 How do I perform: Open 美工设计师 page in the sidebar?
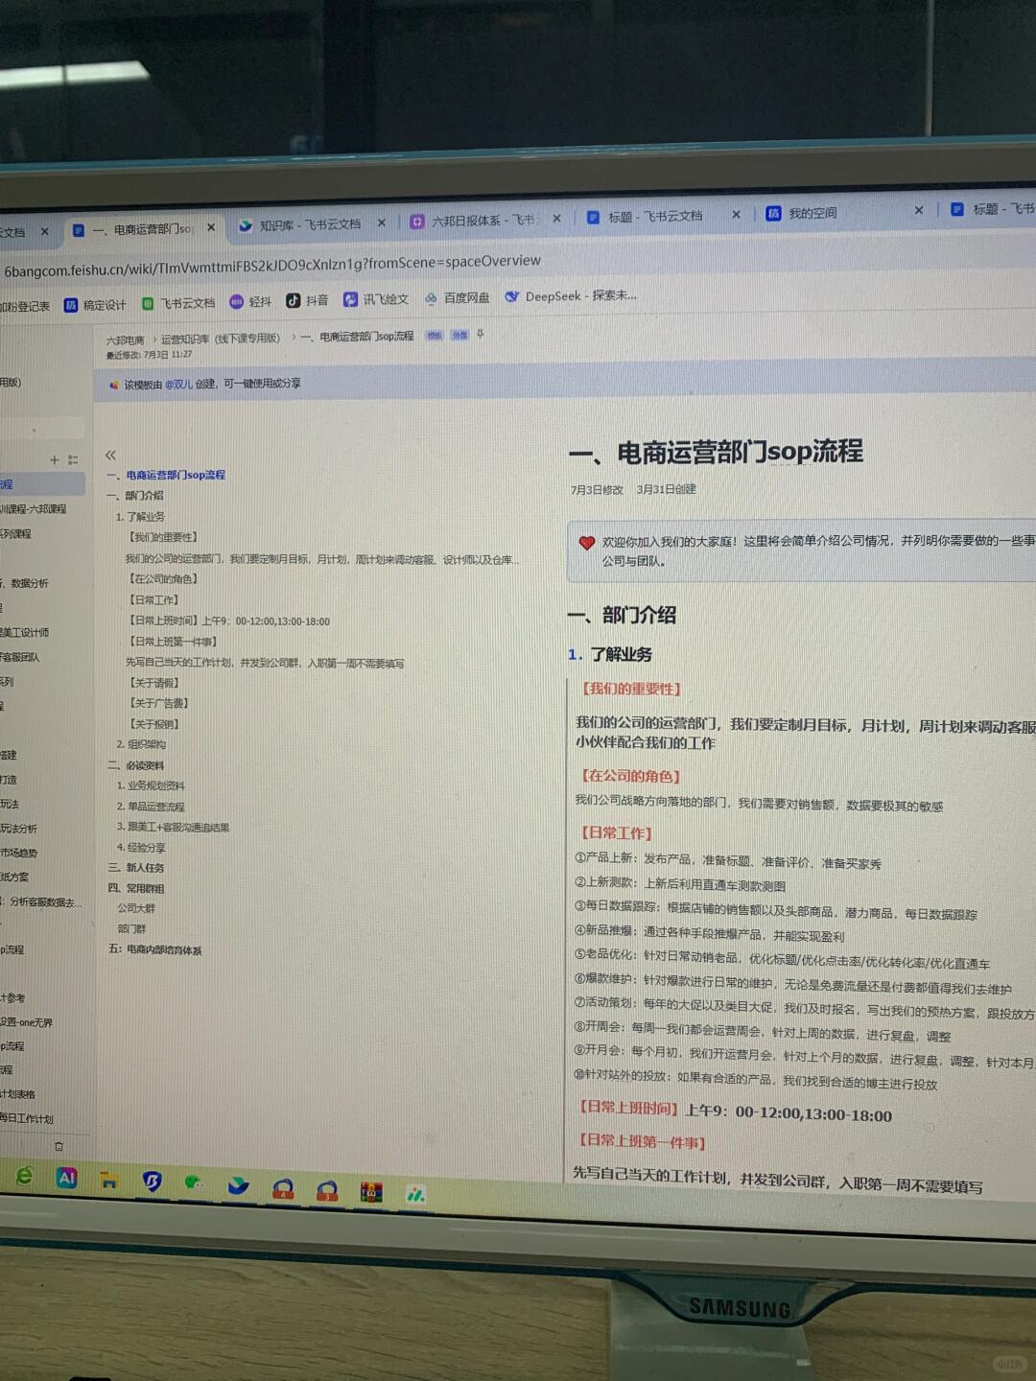point(25,633)
